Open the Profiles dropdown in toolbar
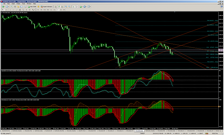Screen dimensions: 224x135 pos(7,6)
